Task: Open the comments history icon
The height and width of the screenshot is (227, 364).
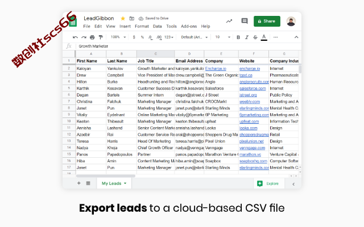Action: pos(245,21)
